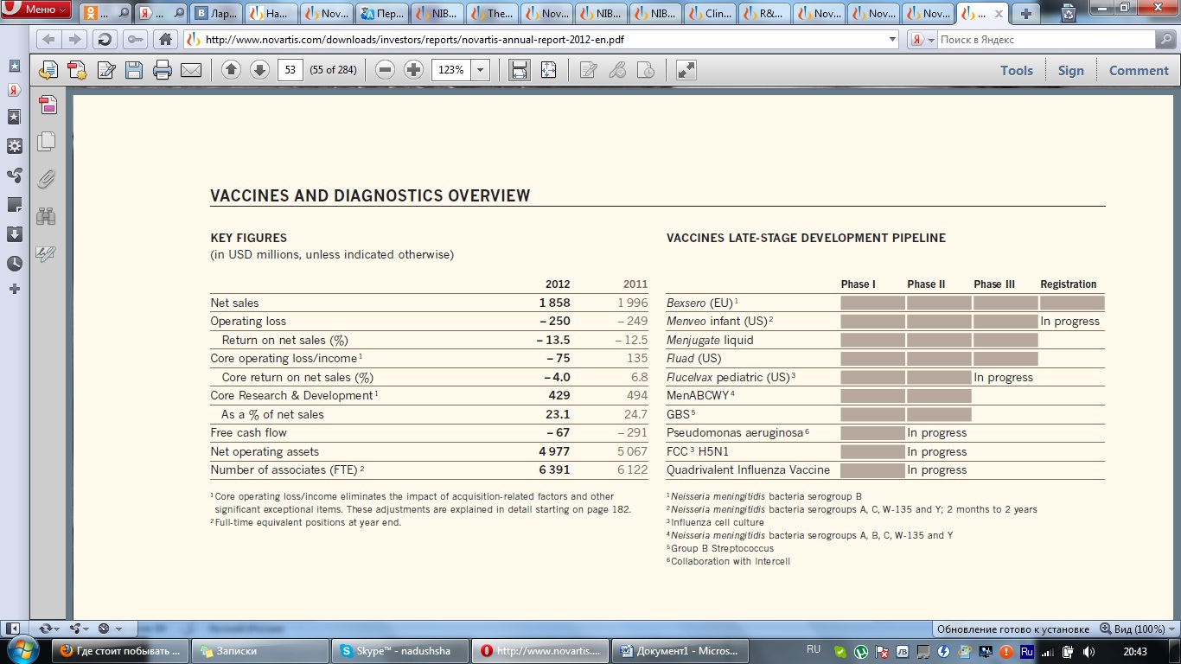Open the downloads panel in Opera sidebar
This screenshot has height=664, width=1181.
coord(15,234)
